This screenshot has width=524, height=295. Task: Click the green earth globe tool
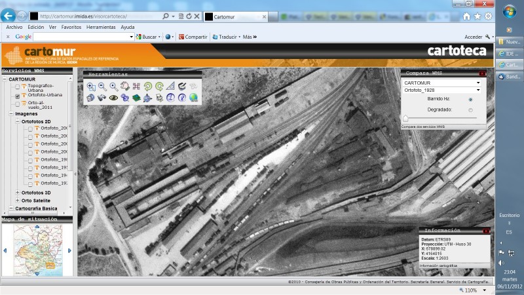tap(193, 98)
